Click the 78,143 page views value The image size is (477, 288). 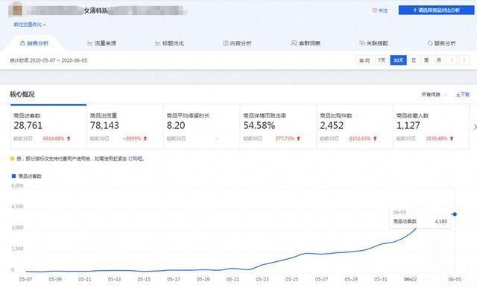point(104,125)
